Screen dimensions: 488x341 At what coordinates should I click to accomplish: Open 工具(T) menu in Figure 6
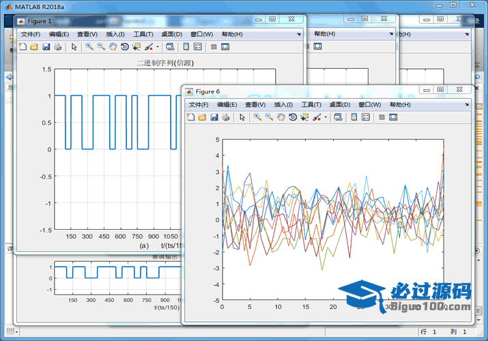click(x=311, y=105)
